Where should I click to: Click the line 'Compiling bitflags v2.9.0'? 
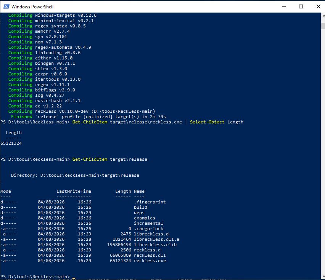(x=42, y=90)
